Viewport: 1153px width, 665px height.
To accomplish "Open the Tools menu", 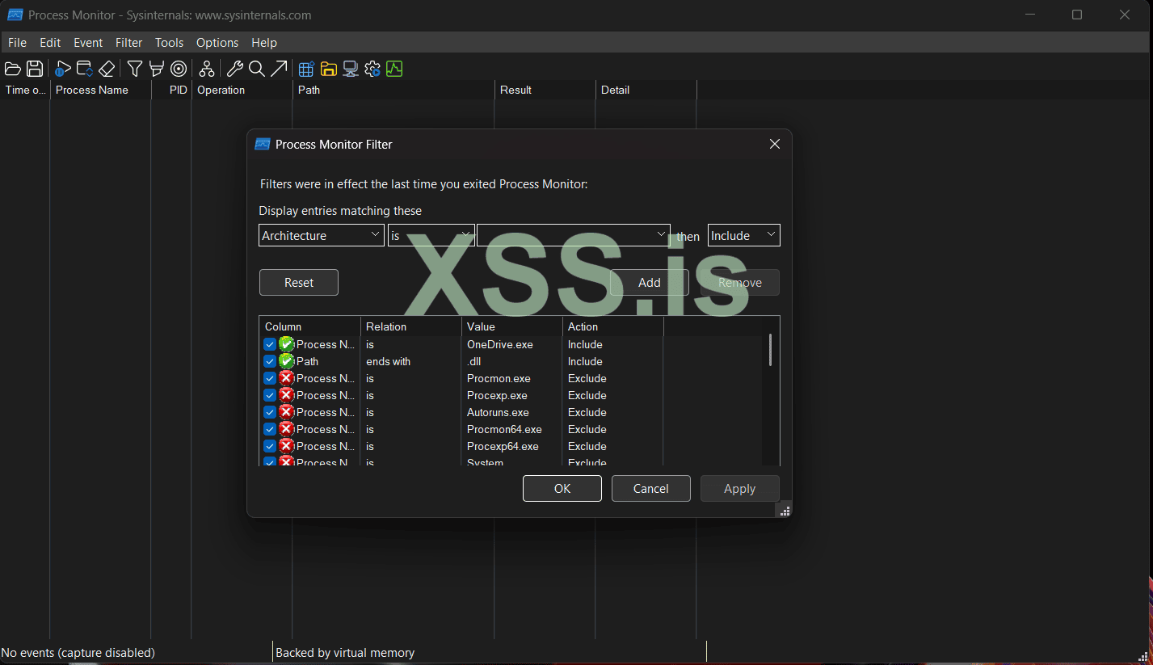I will coord(169,42).
